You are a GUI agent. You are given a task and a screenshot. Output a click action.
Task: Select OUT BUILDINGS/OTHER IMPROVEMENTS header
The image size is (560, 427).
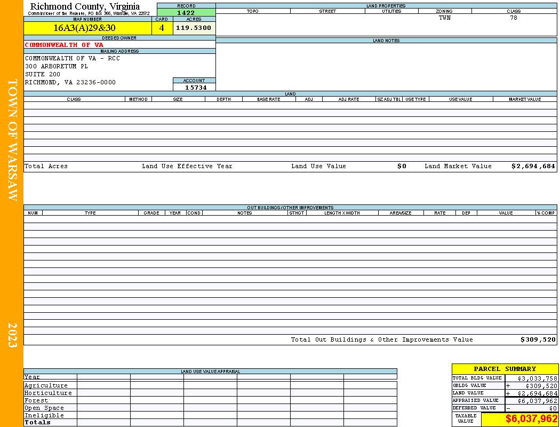click(290, 208)
